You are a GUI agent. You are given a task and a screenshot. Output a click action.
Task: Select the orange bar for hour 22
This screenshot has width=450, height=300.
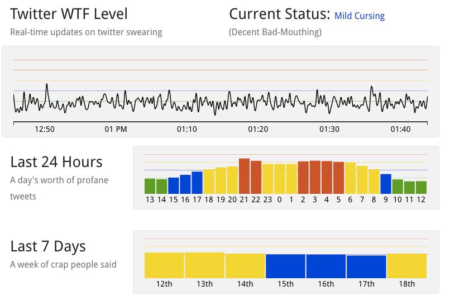tap(256, 177)
